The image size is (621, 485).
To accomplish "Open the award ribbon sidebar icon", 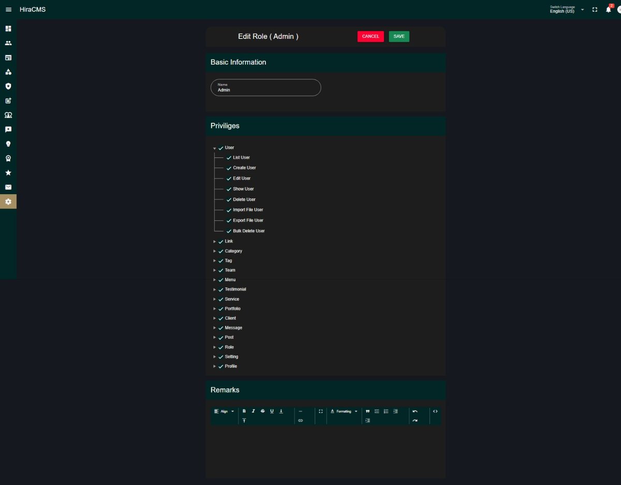I will (x=8, y=158).
